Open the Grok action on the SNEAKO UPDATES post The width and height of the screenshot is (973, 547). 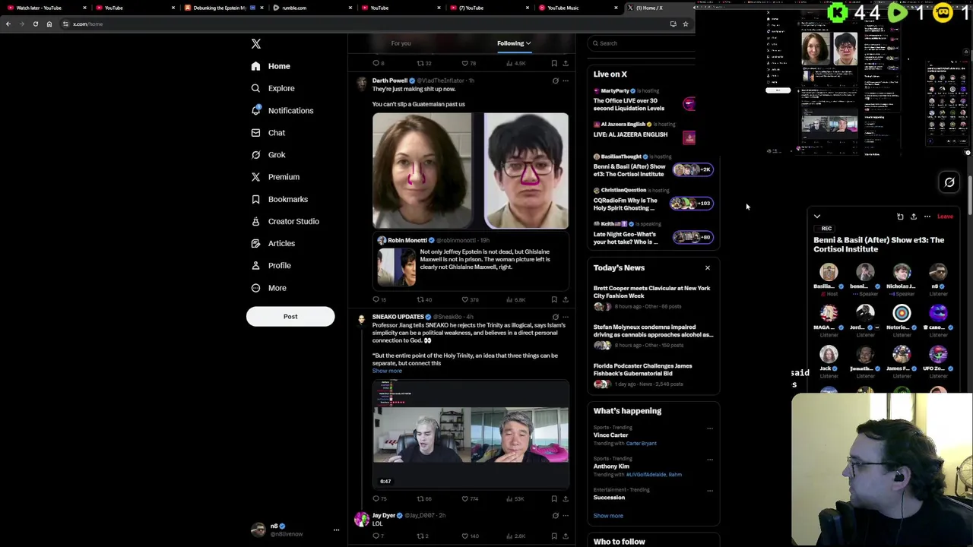pyautogui.click(x=555, y=317)
